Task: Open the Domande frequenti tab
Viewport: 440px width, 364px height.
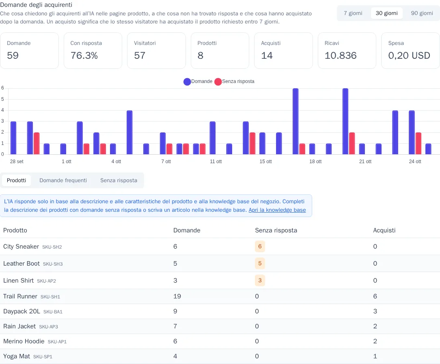Action: coord(63,180)
